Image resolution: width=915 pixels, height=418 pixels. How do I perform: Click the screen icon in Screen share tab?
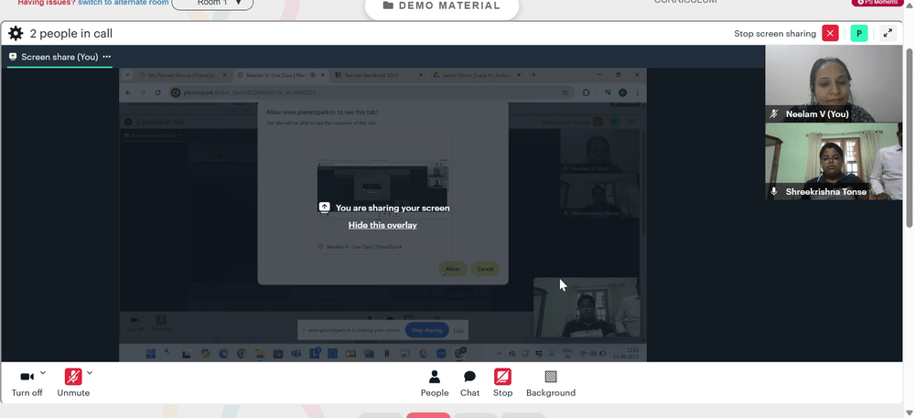(x=13, y=57)
